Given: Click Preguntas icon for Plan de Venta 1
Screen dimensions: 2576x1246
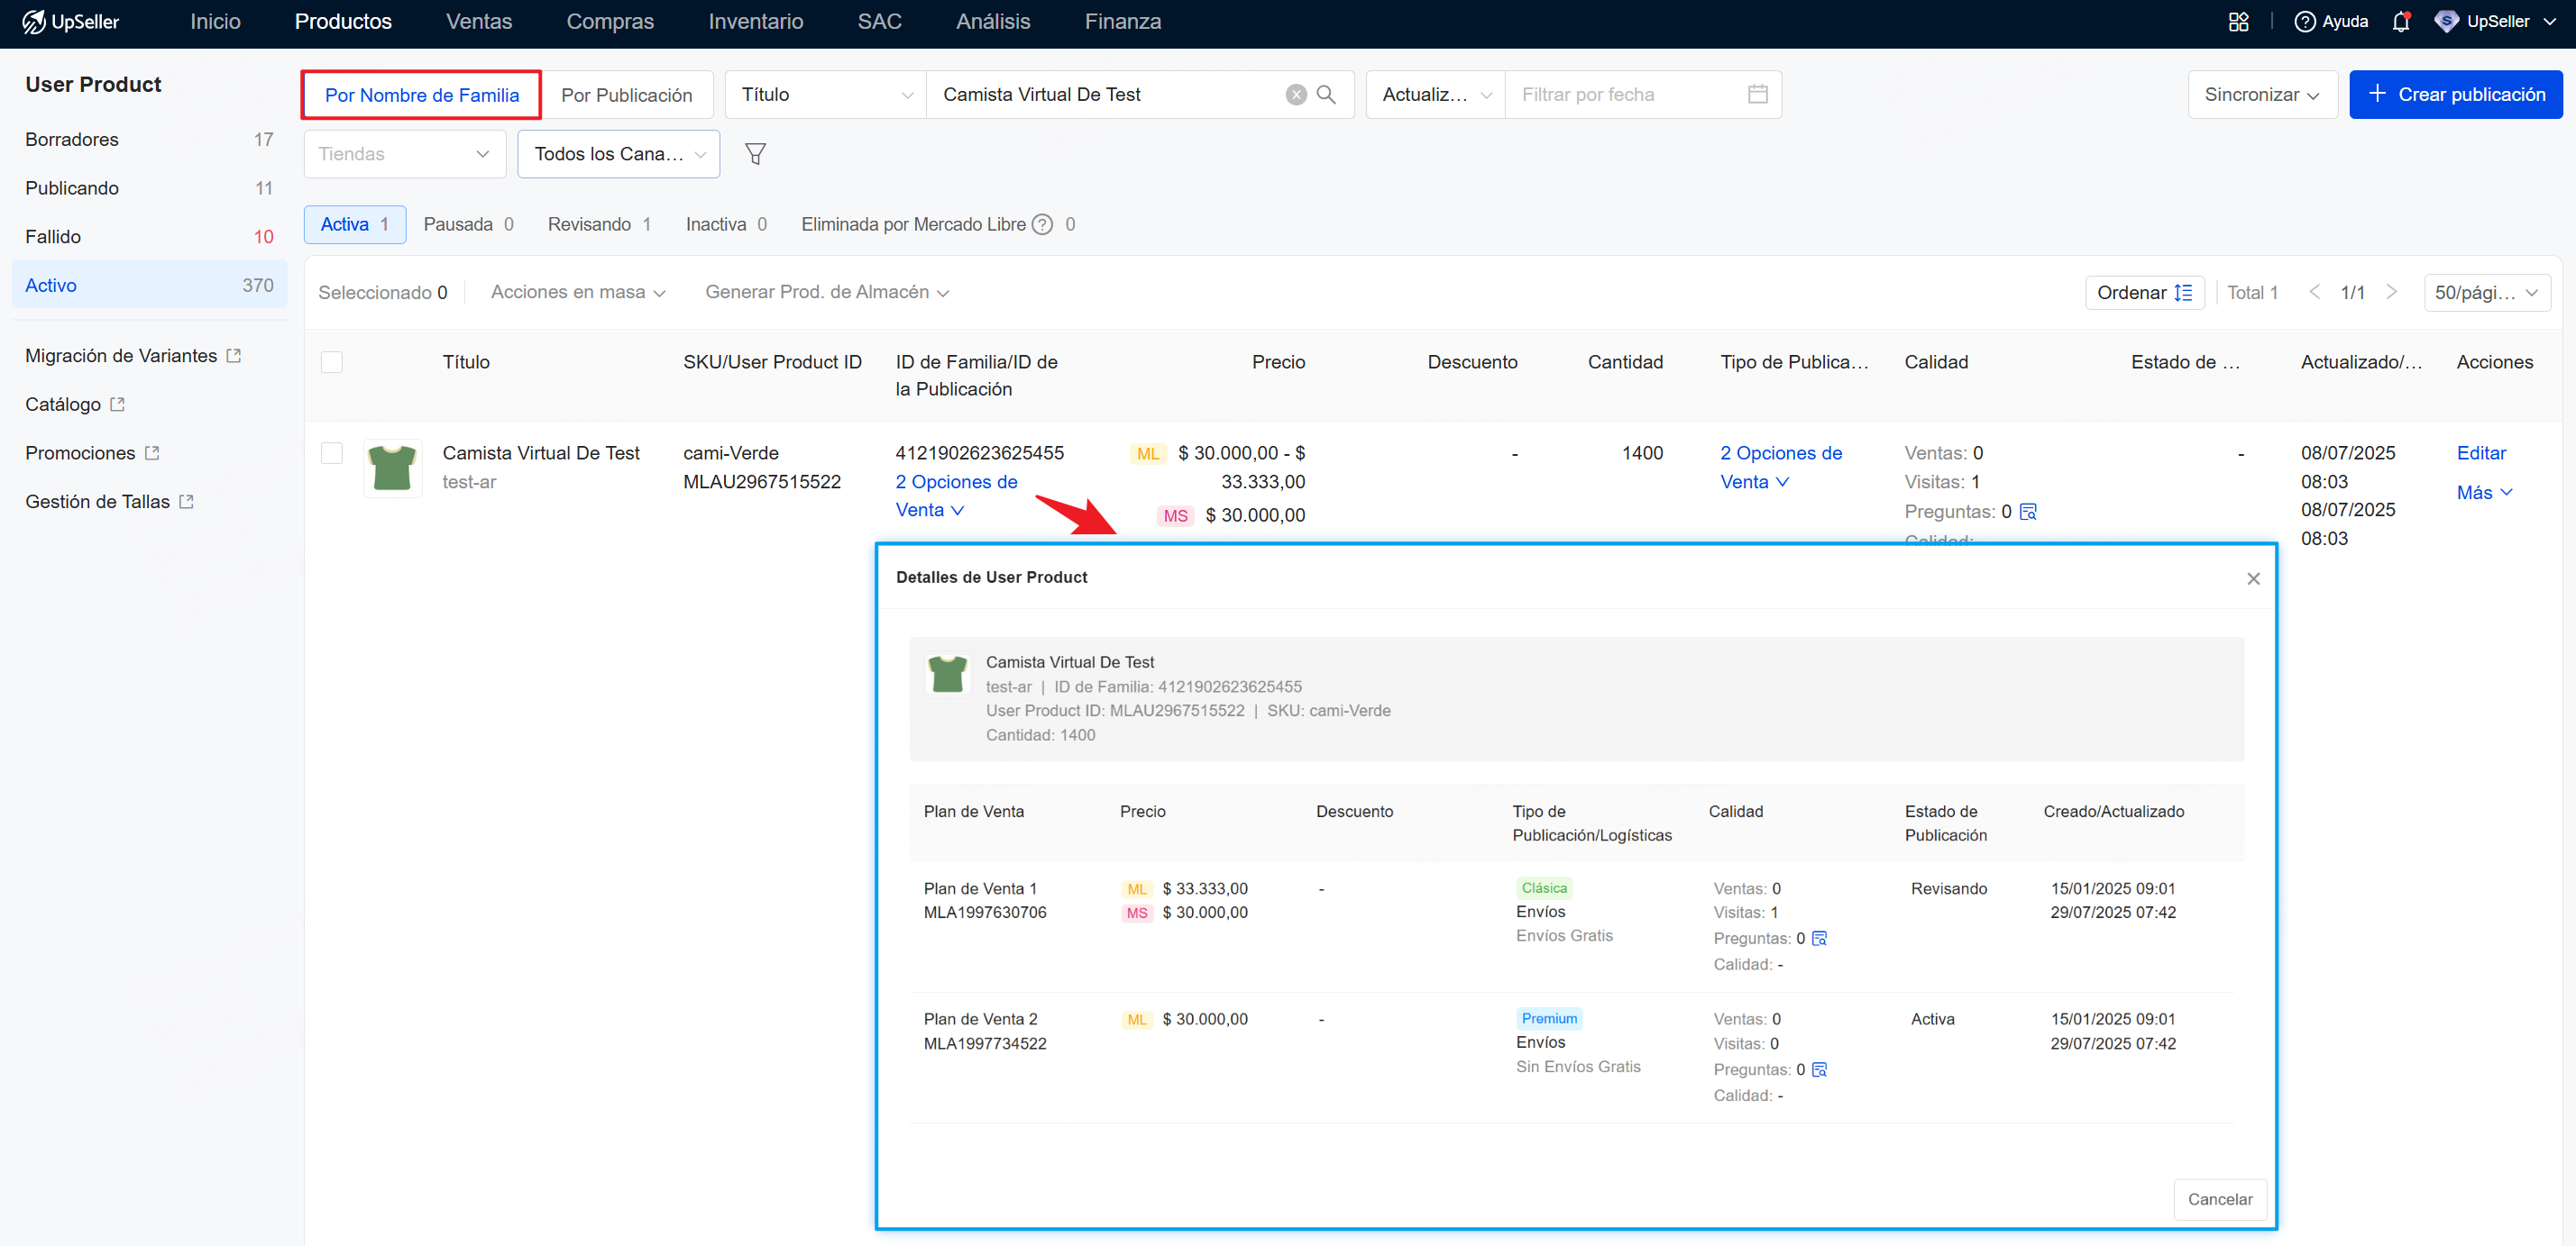Looking at the screenshot, I should coord(1819,938).
